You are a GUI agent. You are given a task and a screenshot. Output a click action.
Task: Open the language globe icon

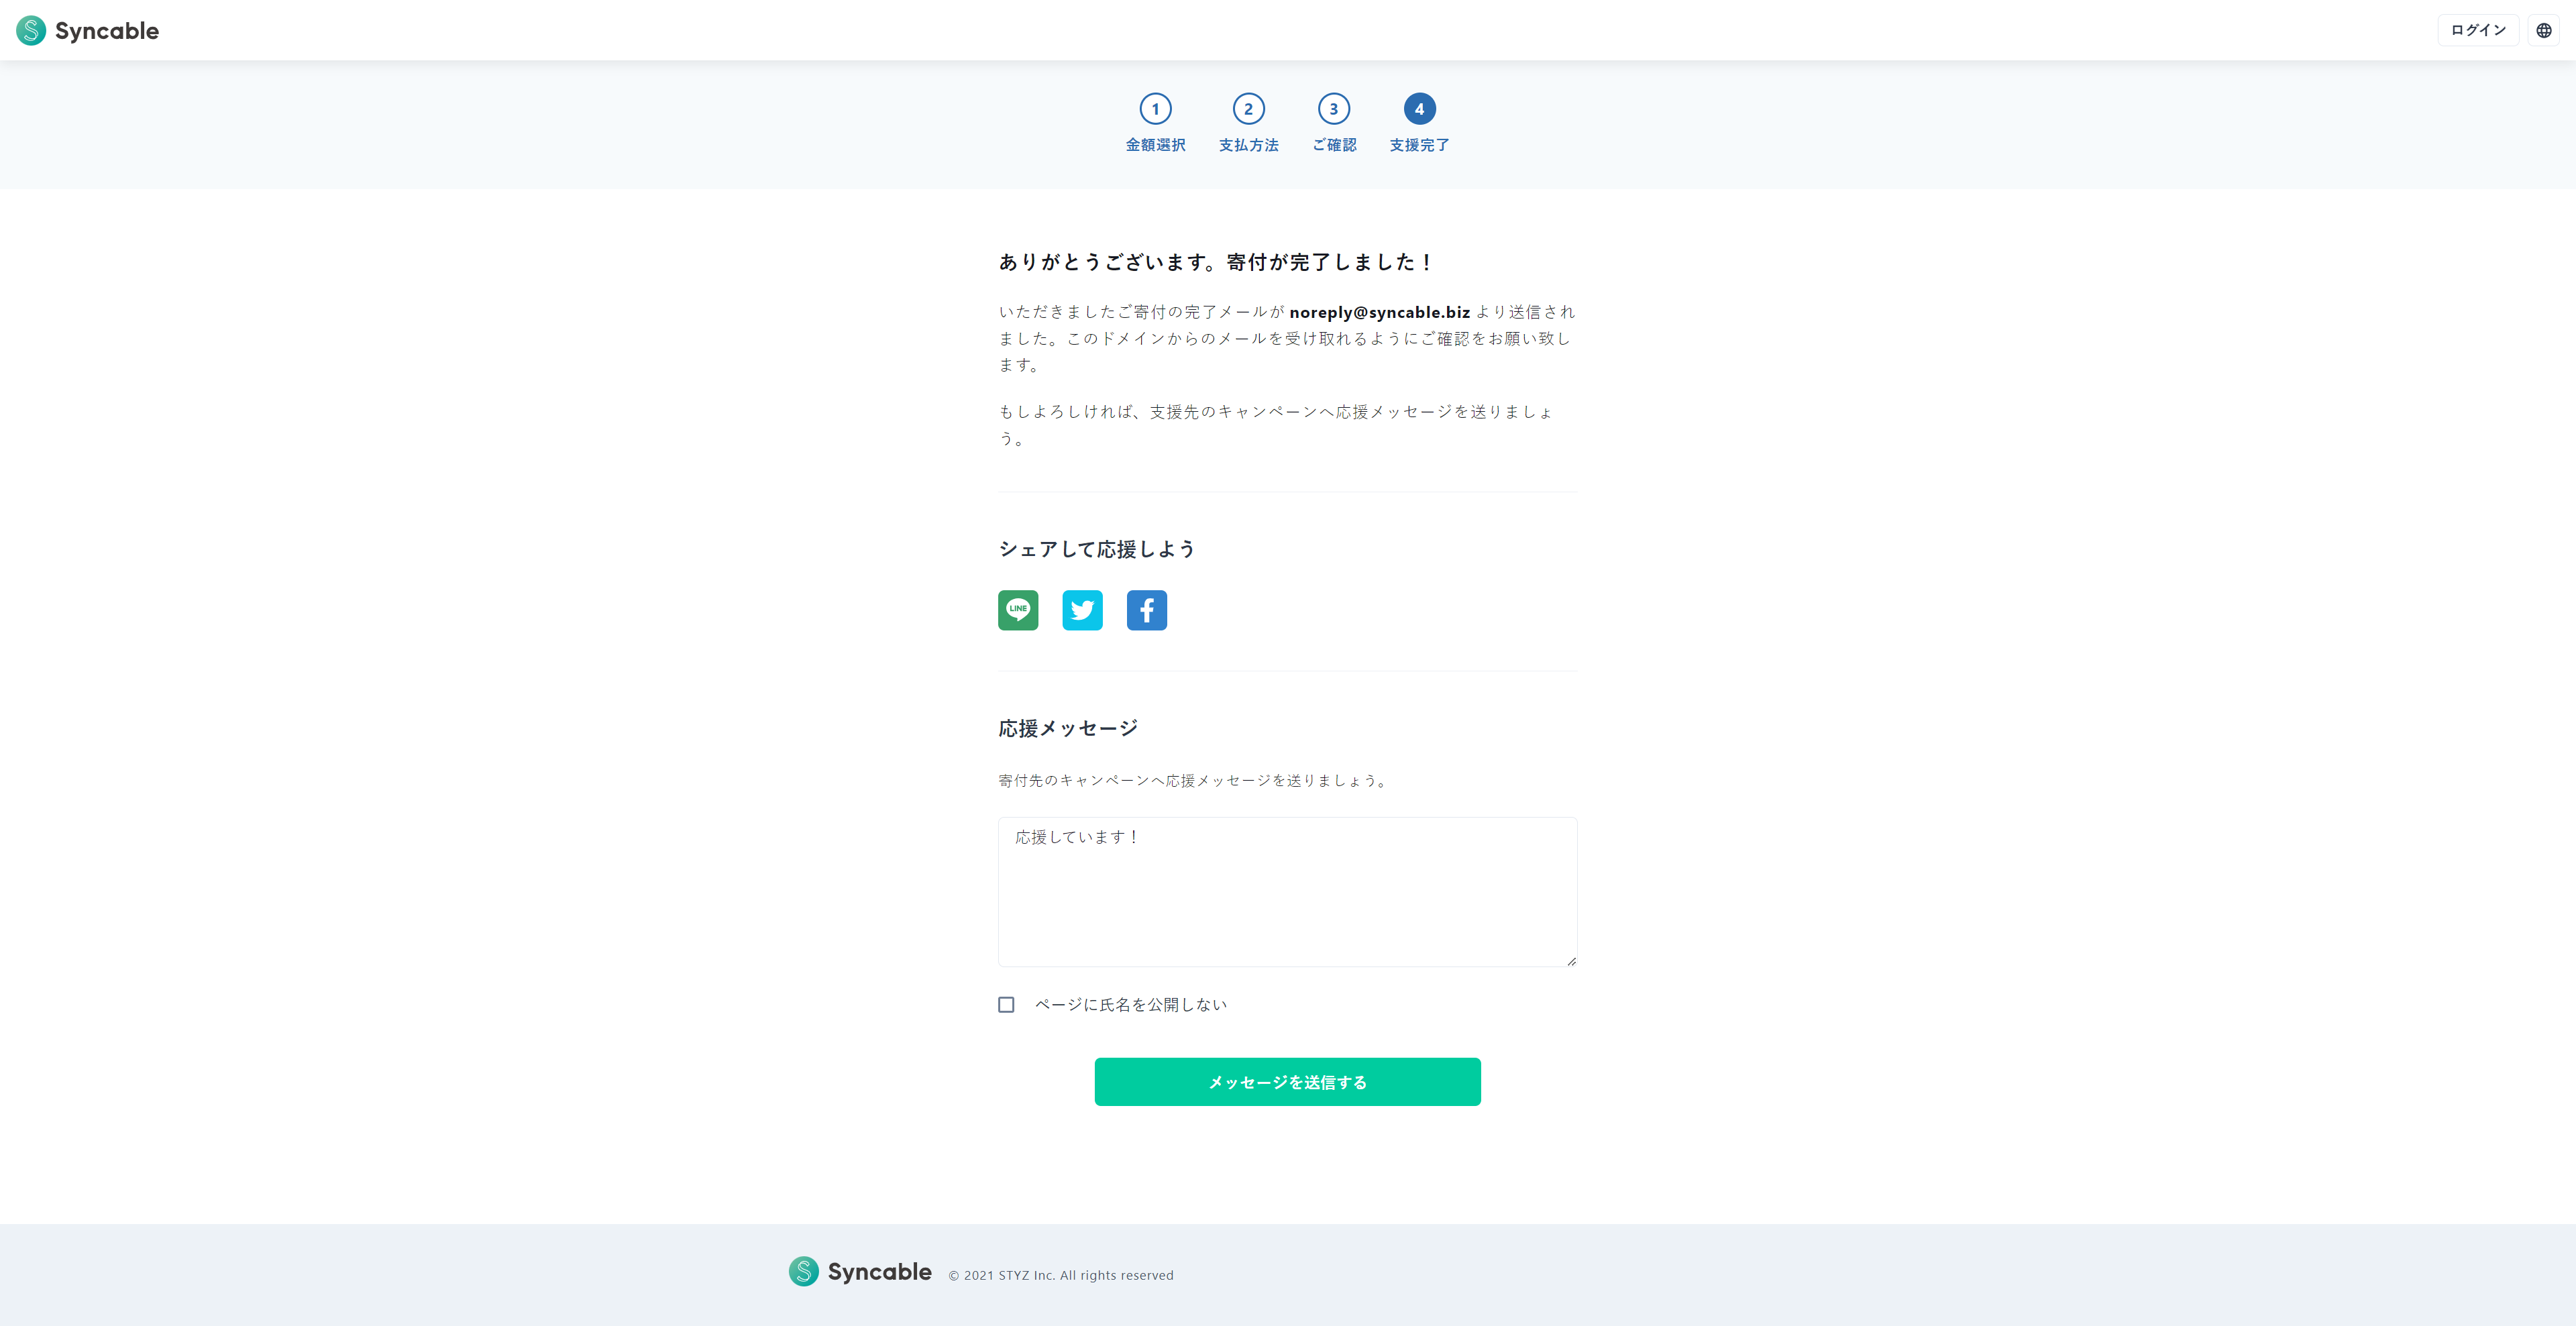tap(2544, 30)
